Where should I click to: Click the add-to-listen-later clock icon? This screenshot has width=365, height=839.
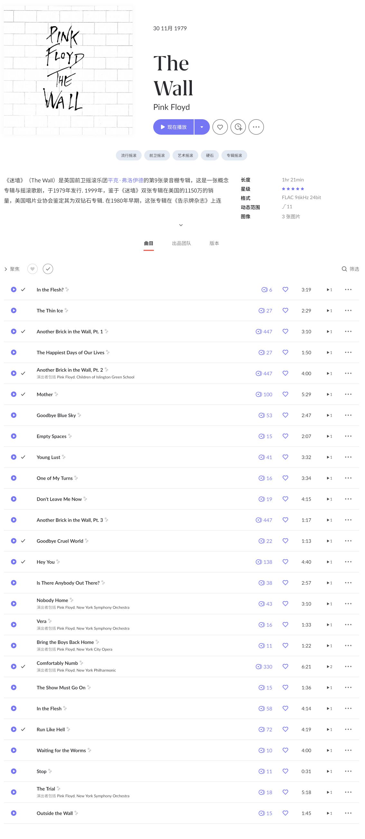[x=238, y=127]
